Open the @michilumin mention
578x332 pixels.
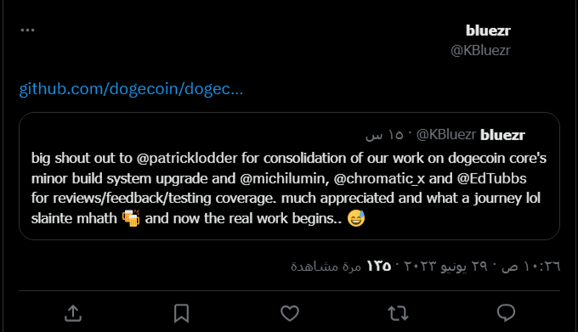[x=284, y=178]
